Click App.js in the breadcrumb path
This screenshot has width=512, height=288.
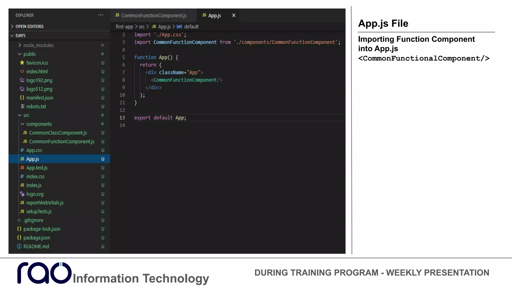point(164,26)
